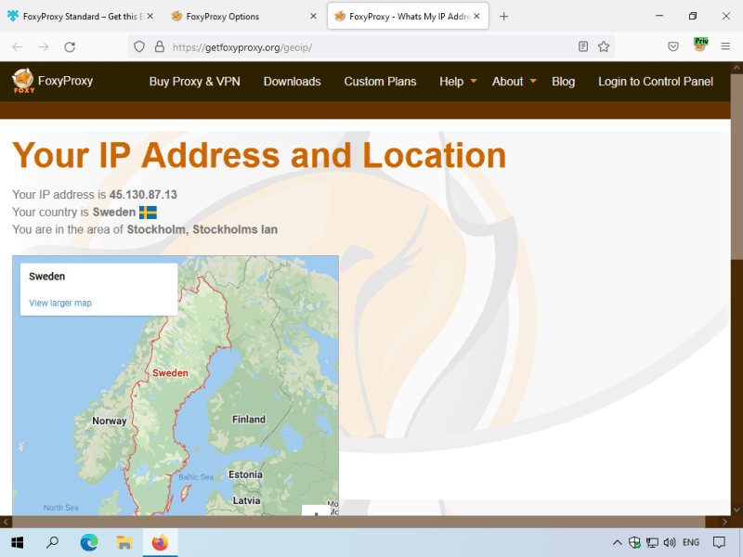Click the FoxyProxy logo in the header

[x=52, y=82]
